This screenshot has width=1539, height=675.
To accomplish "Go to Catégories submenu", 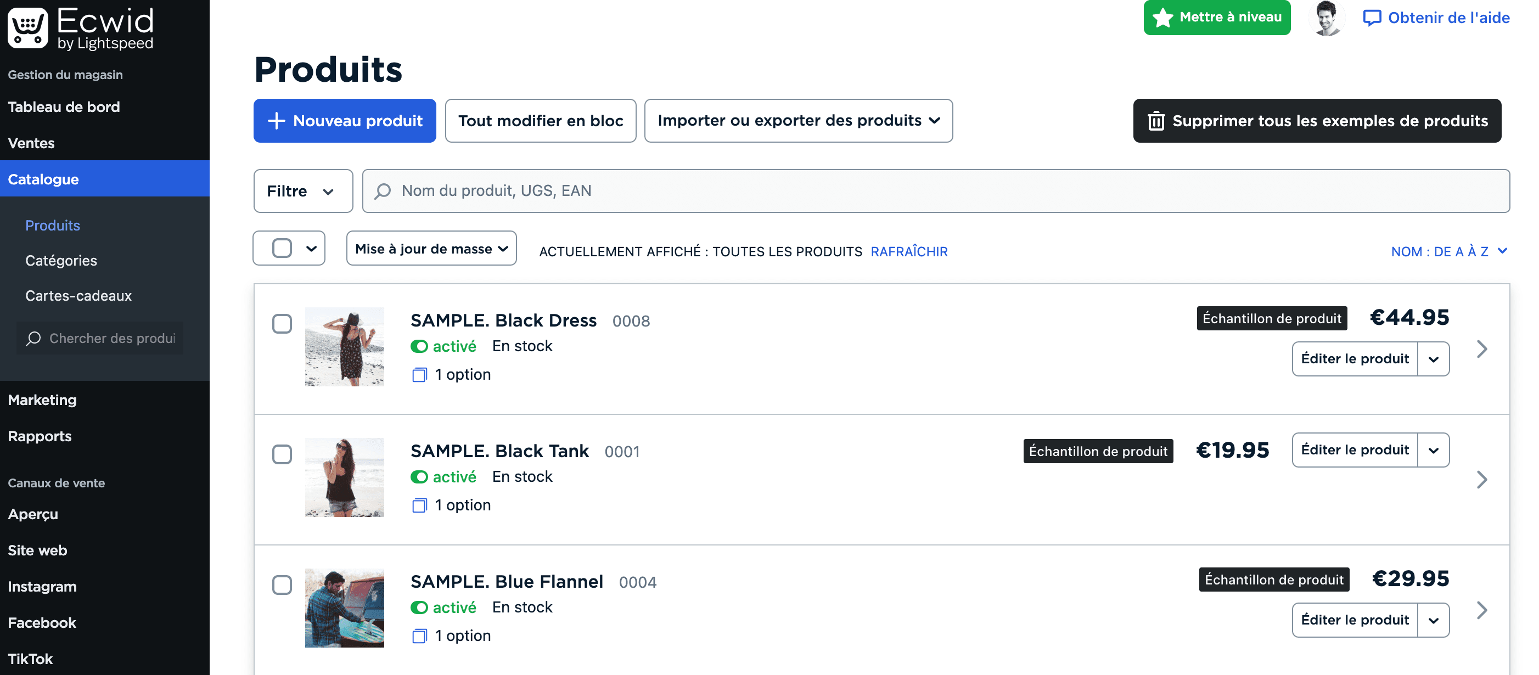I will (x=61, y=261).
